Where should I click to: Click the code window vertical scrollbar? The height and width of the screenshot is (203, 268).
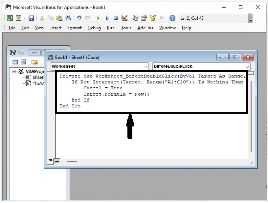[251, 116]
